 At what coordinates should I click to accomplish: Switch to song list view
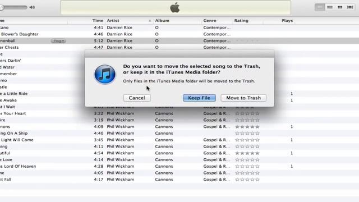tap(320, 7)
